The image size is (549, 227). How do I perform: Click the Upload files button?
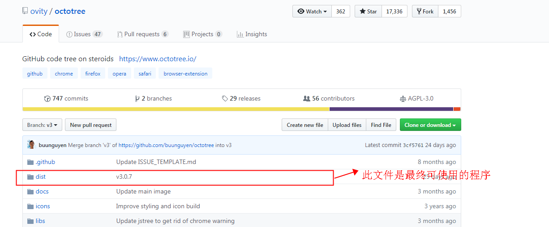(x=347, y=125)
